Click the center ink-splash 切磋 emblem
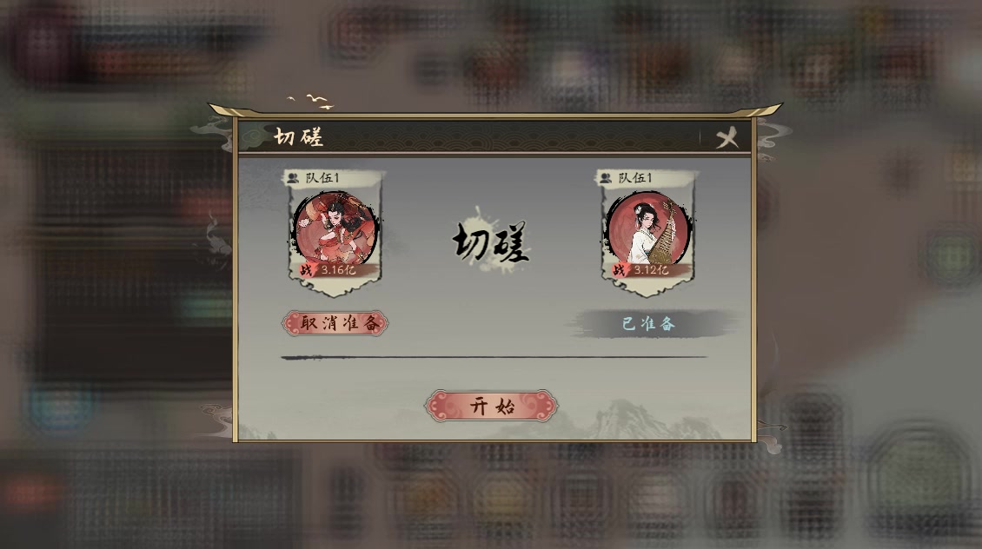The image size is (982, 549). coord(491,241)
